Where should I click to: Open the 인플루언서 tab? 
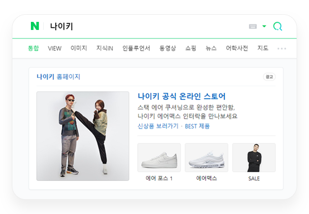click(136, 48)
